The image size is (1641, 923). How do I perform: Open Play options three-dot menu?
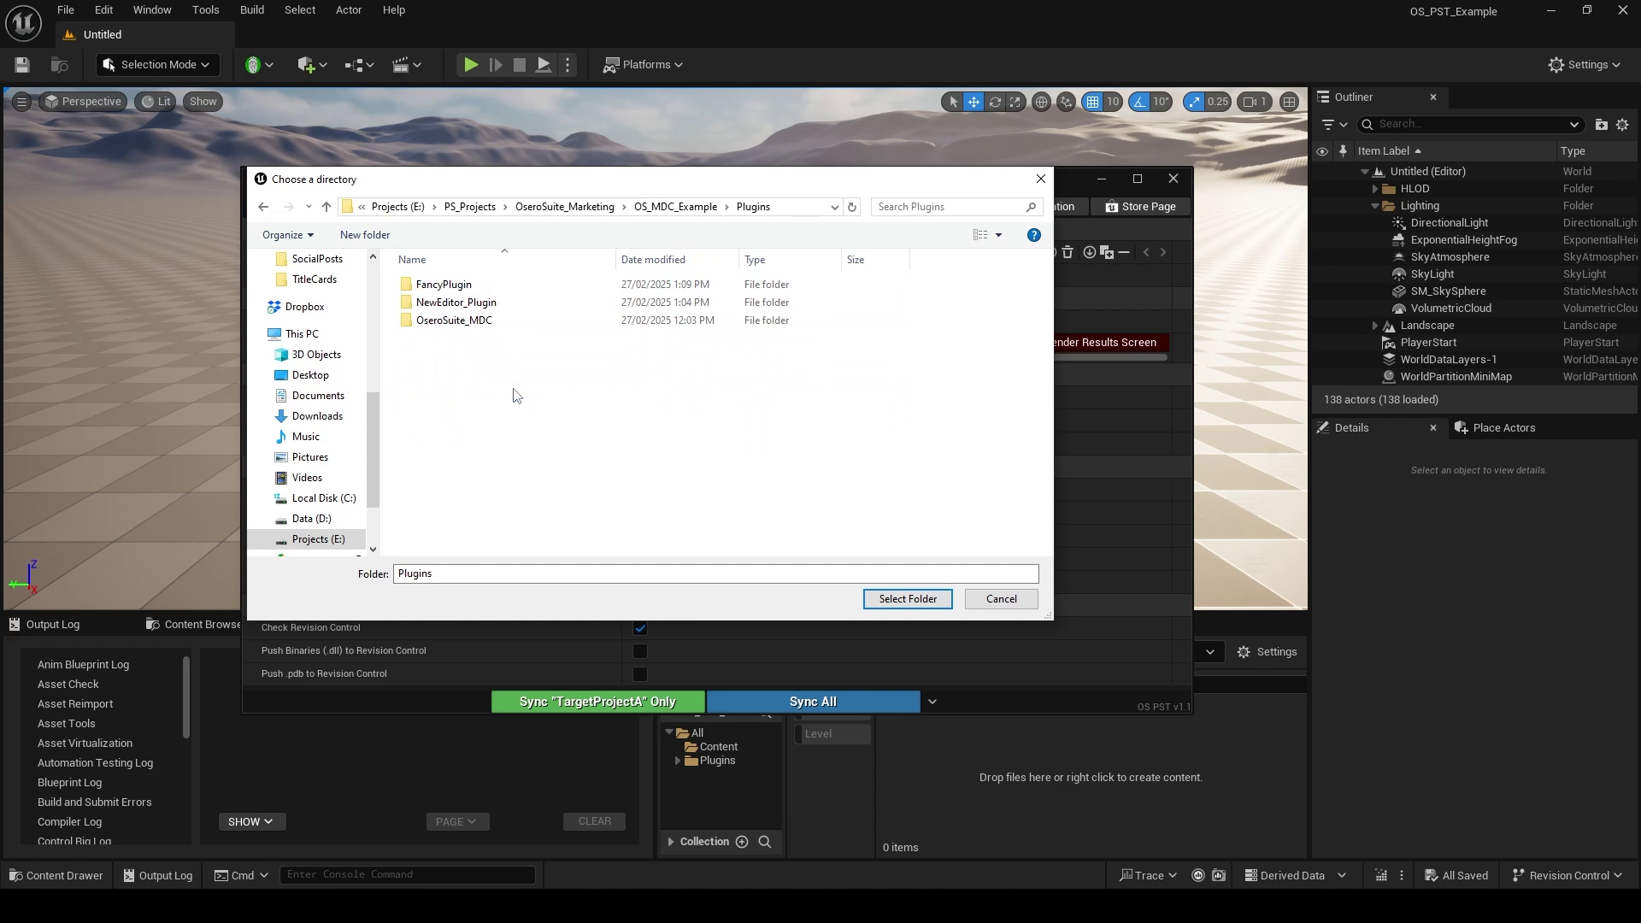tap(568, 65)
